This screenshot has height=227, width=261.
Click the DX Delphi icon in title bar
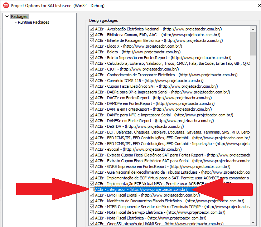[x=6, y=5]
